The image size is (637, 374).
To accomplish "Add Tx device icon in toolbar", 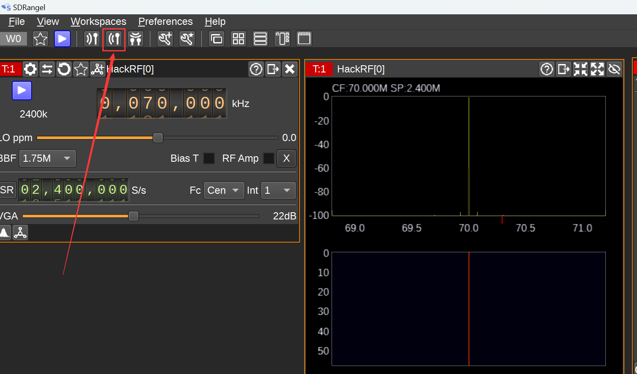I will (x=114, y=39).
